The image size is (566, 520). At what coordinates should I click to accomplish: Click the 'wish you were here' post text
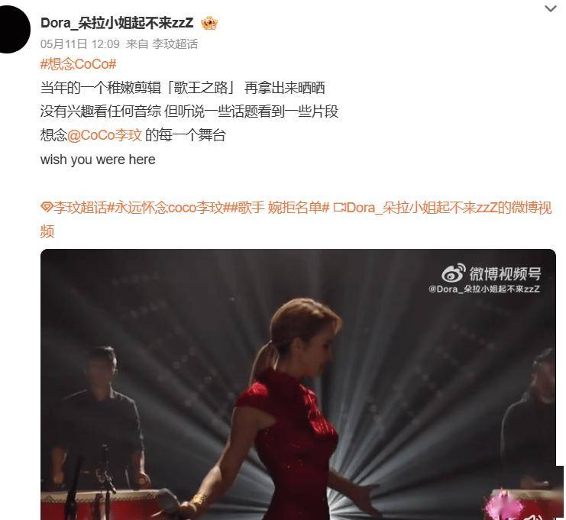[98, 160]
